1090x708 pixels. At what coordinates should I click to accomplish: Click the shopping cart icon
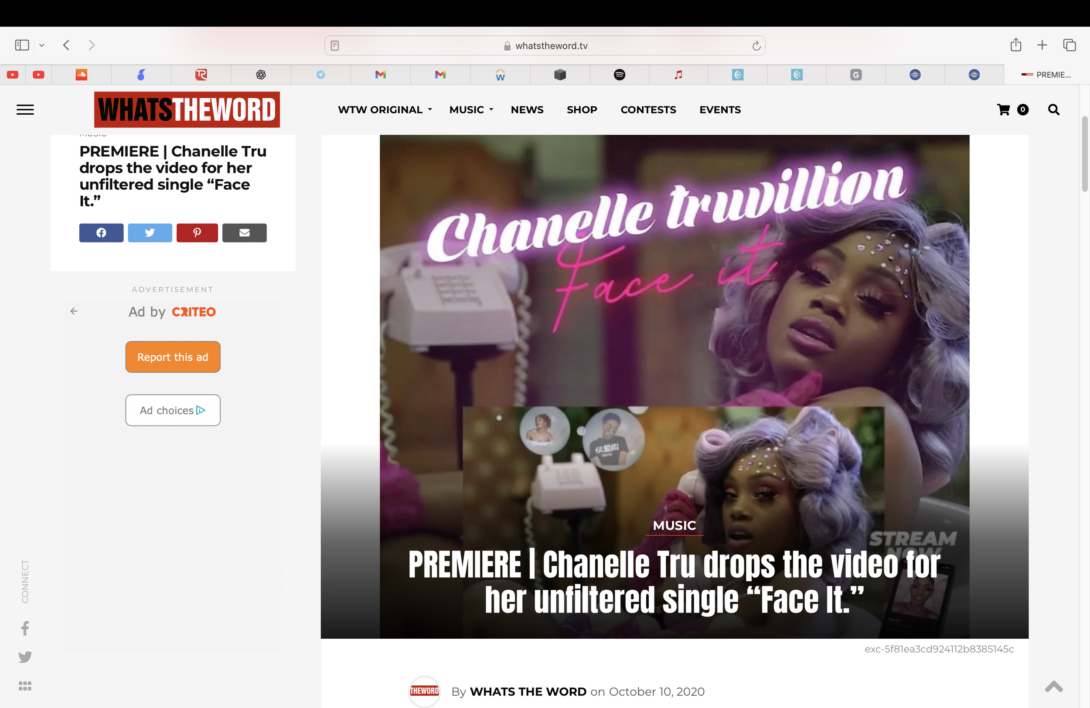click(x=1003, y=110)
